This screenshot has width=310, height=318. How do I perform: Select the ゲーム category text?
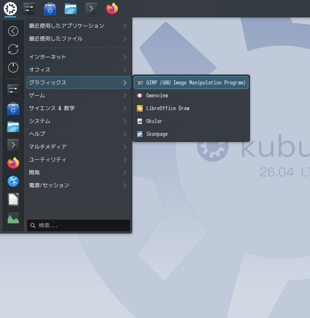tap(37, 95)
